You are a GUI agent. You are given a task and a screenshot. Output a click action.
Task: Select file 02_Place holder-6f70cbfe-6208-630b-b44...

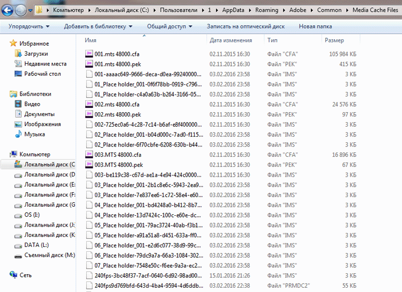pos(148,144)
